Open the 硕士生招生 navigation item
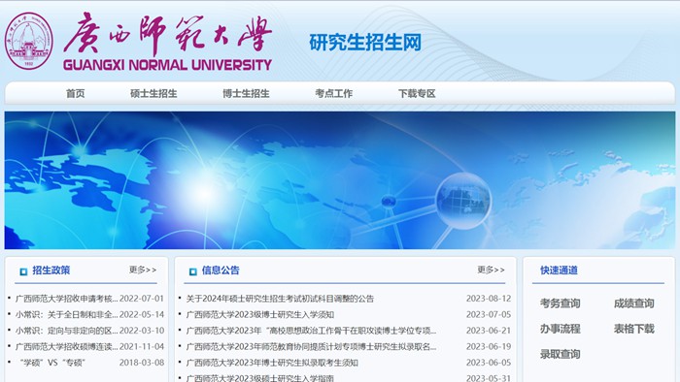 pyautogui.click(x=153, y=93)
